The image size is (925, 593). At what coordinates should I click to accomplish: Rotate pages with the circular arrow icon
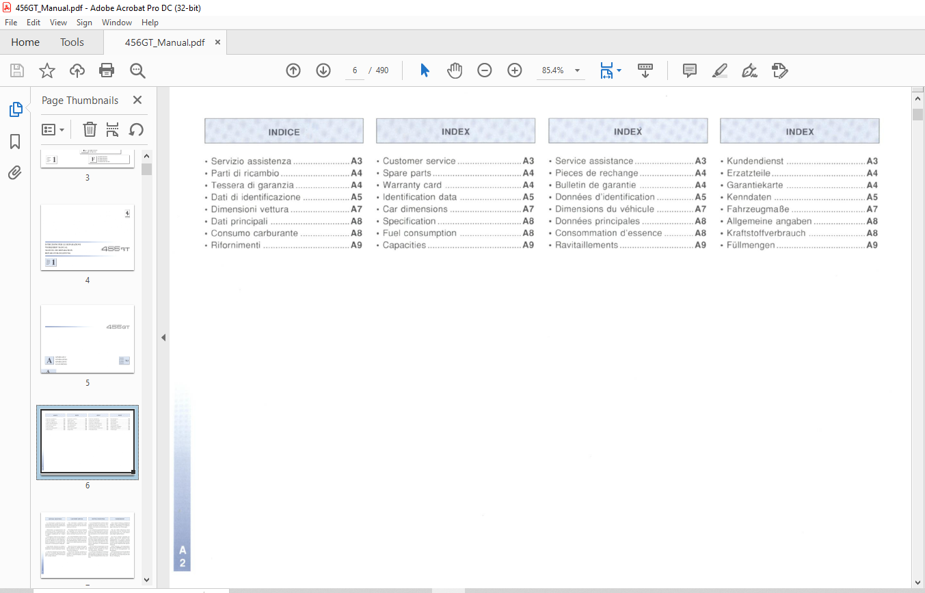(x=136, y=129)
